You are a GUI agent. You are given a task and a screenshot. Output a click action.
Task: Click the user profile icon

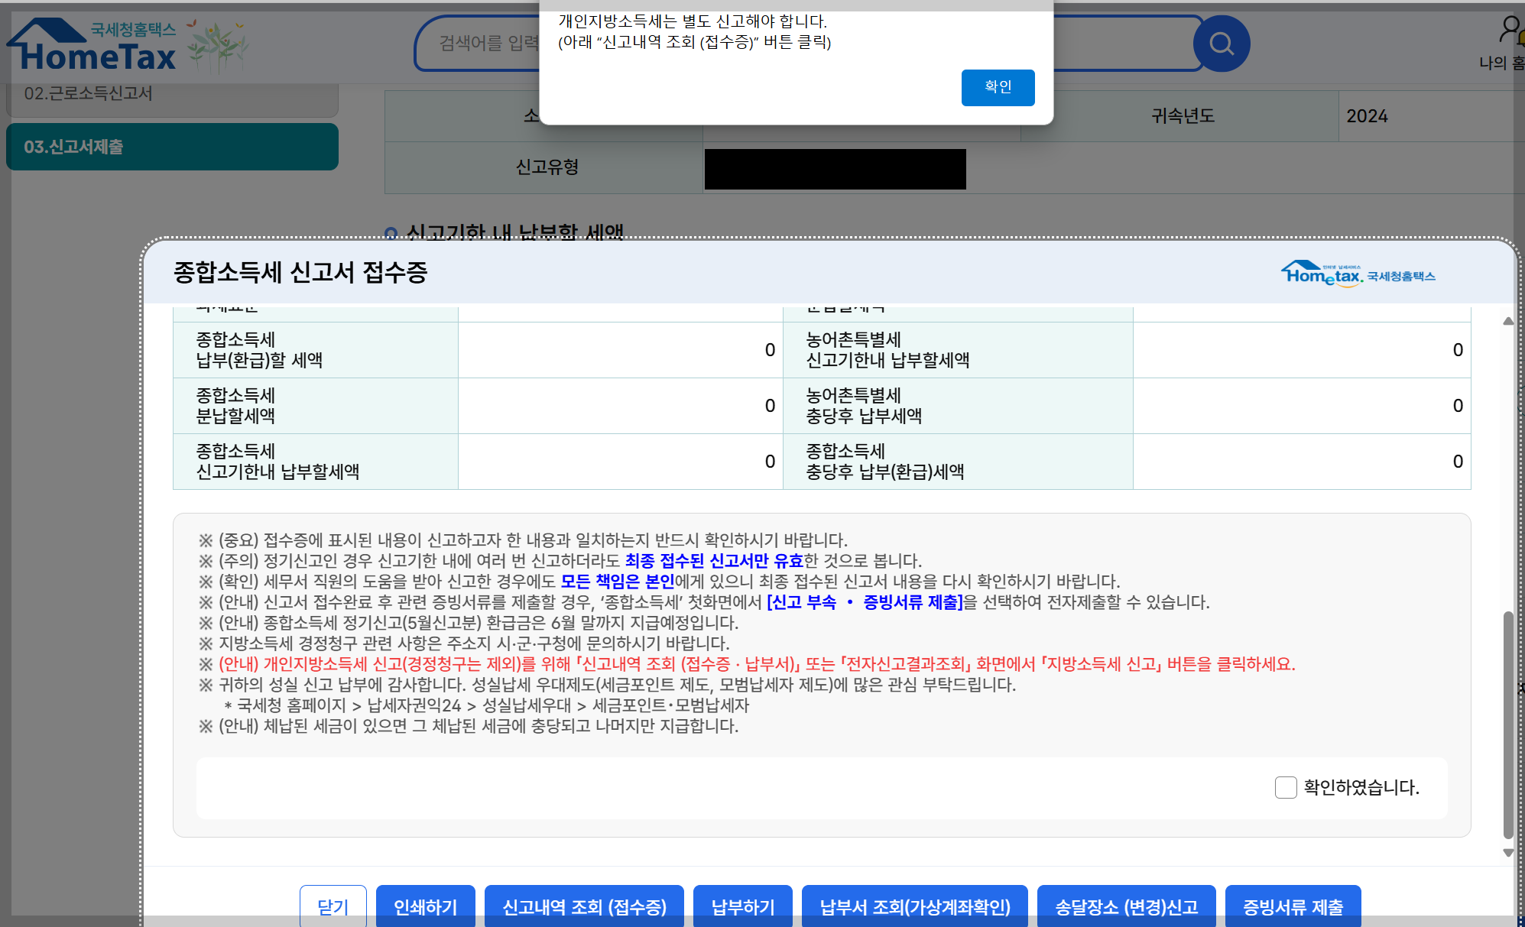1510,29
